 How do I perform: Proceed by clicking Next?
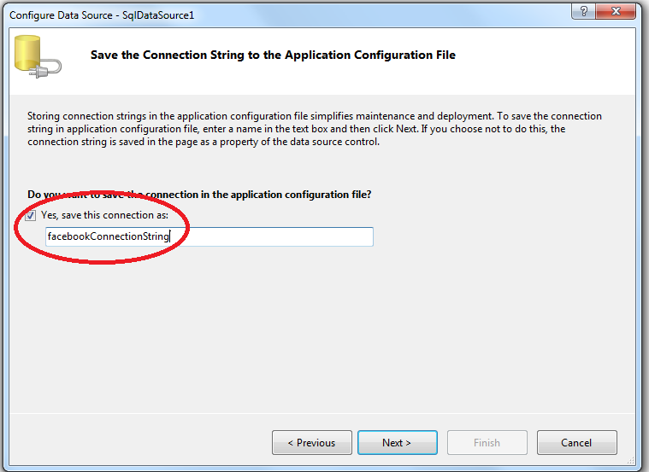pyautogui.click(x=398, y=443)
